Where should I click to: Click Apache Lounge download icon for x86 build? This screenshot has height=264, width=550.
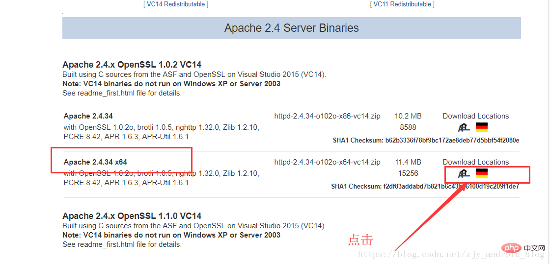pos(464,127)
